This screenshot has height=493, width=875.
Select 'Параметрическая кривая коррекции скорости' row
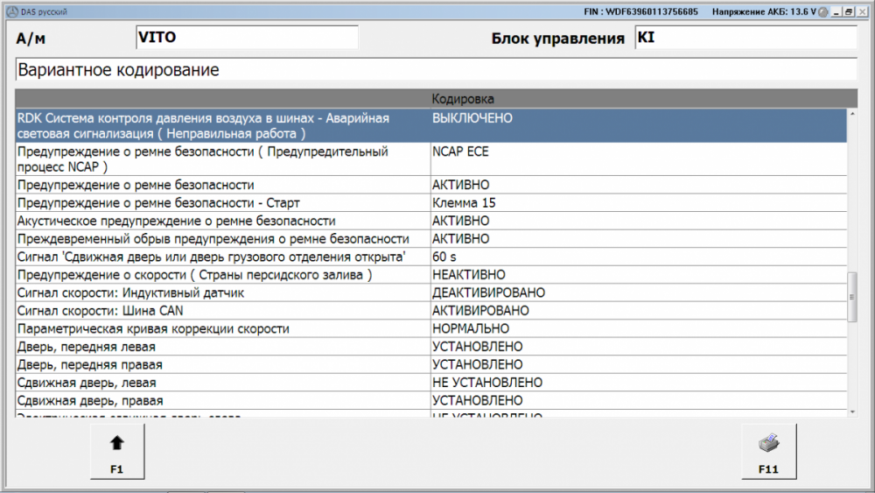[x=431, y=328]
